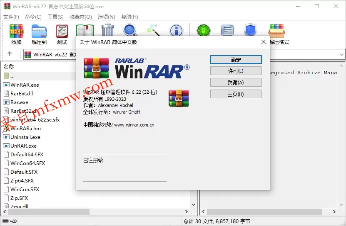
Task: Click the View book toolbar icon
Action: (85, 30)
